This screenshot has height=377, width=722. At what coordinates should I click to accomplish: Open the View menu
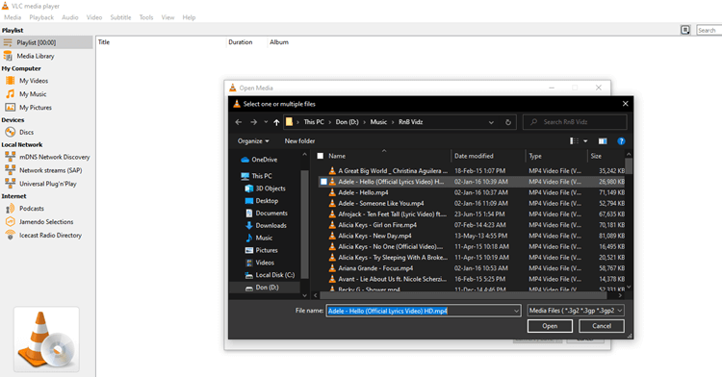168,17
